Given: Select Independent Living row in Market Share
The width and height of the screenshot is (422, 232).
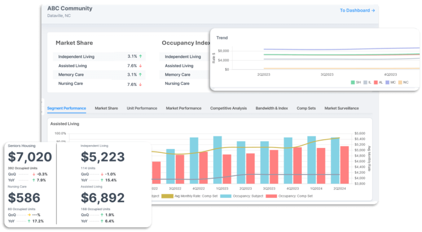Looking at the screenshot, I should tap(99, 57).
